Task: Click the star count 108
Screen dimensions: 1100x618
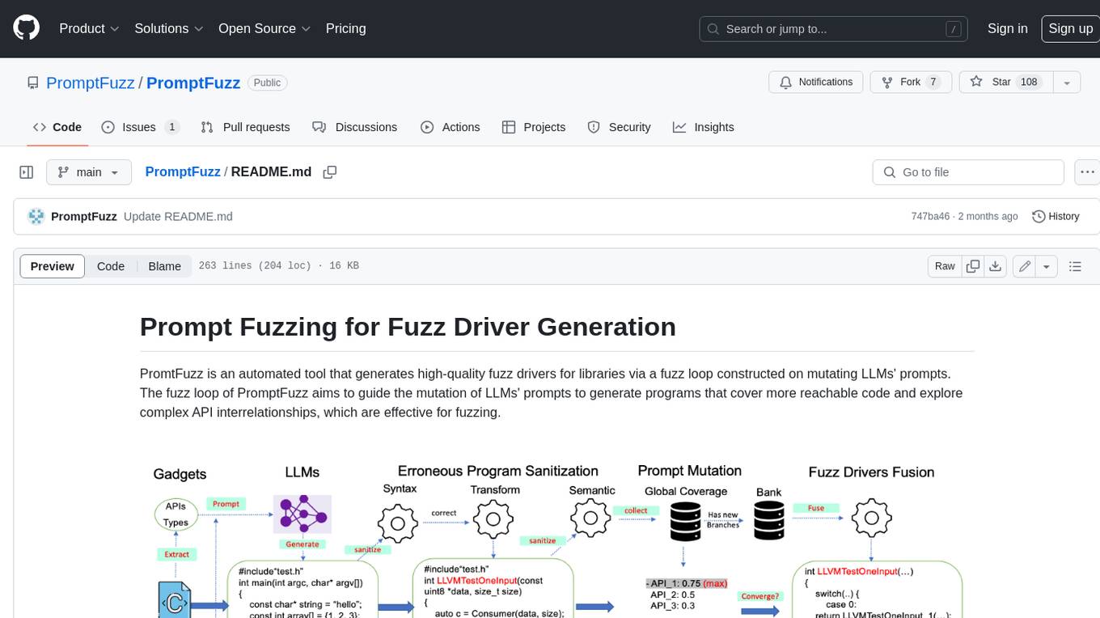Action: coord(1029,83)
